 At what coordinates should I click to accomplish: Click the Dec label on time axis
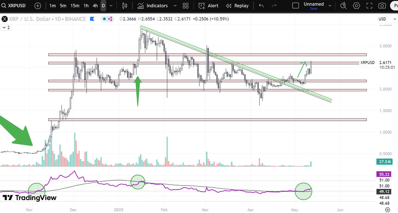[74, 210]
